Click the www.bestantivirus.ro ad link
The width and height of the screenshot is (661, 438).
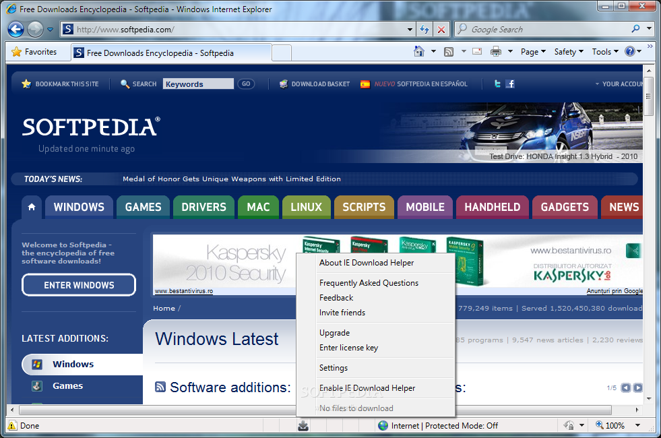(x=184, y=291)
